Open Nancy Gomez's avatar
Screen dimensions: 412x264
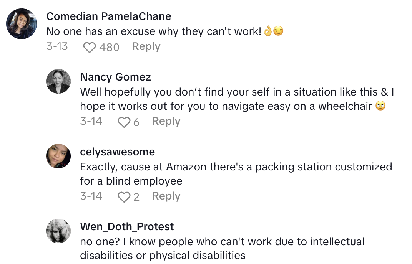58,81
